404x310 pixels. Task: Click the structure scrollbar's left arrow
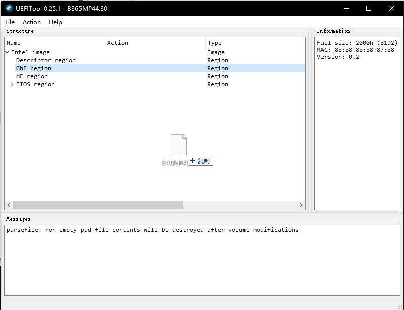click(9, 205)
